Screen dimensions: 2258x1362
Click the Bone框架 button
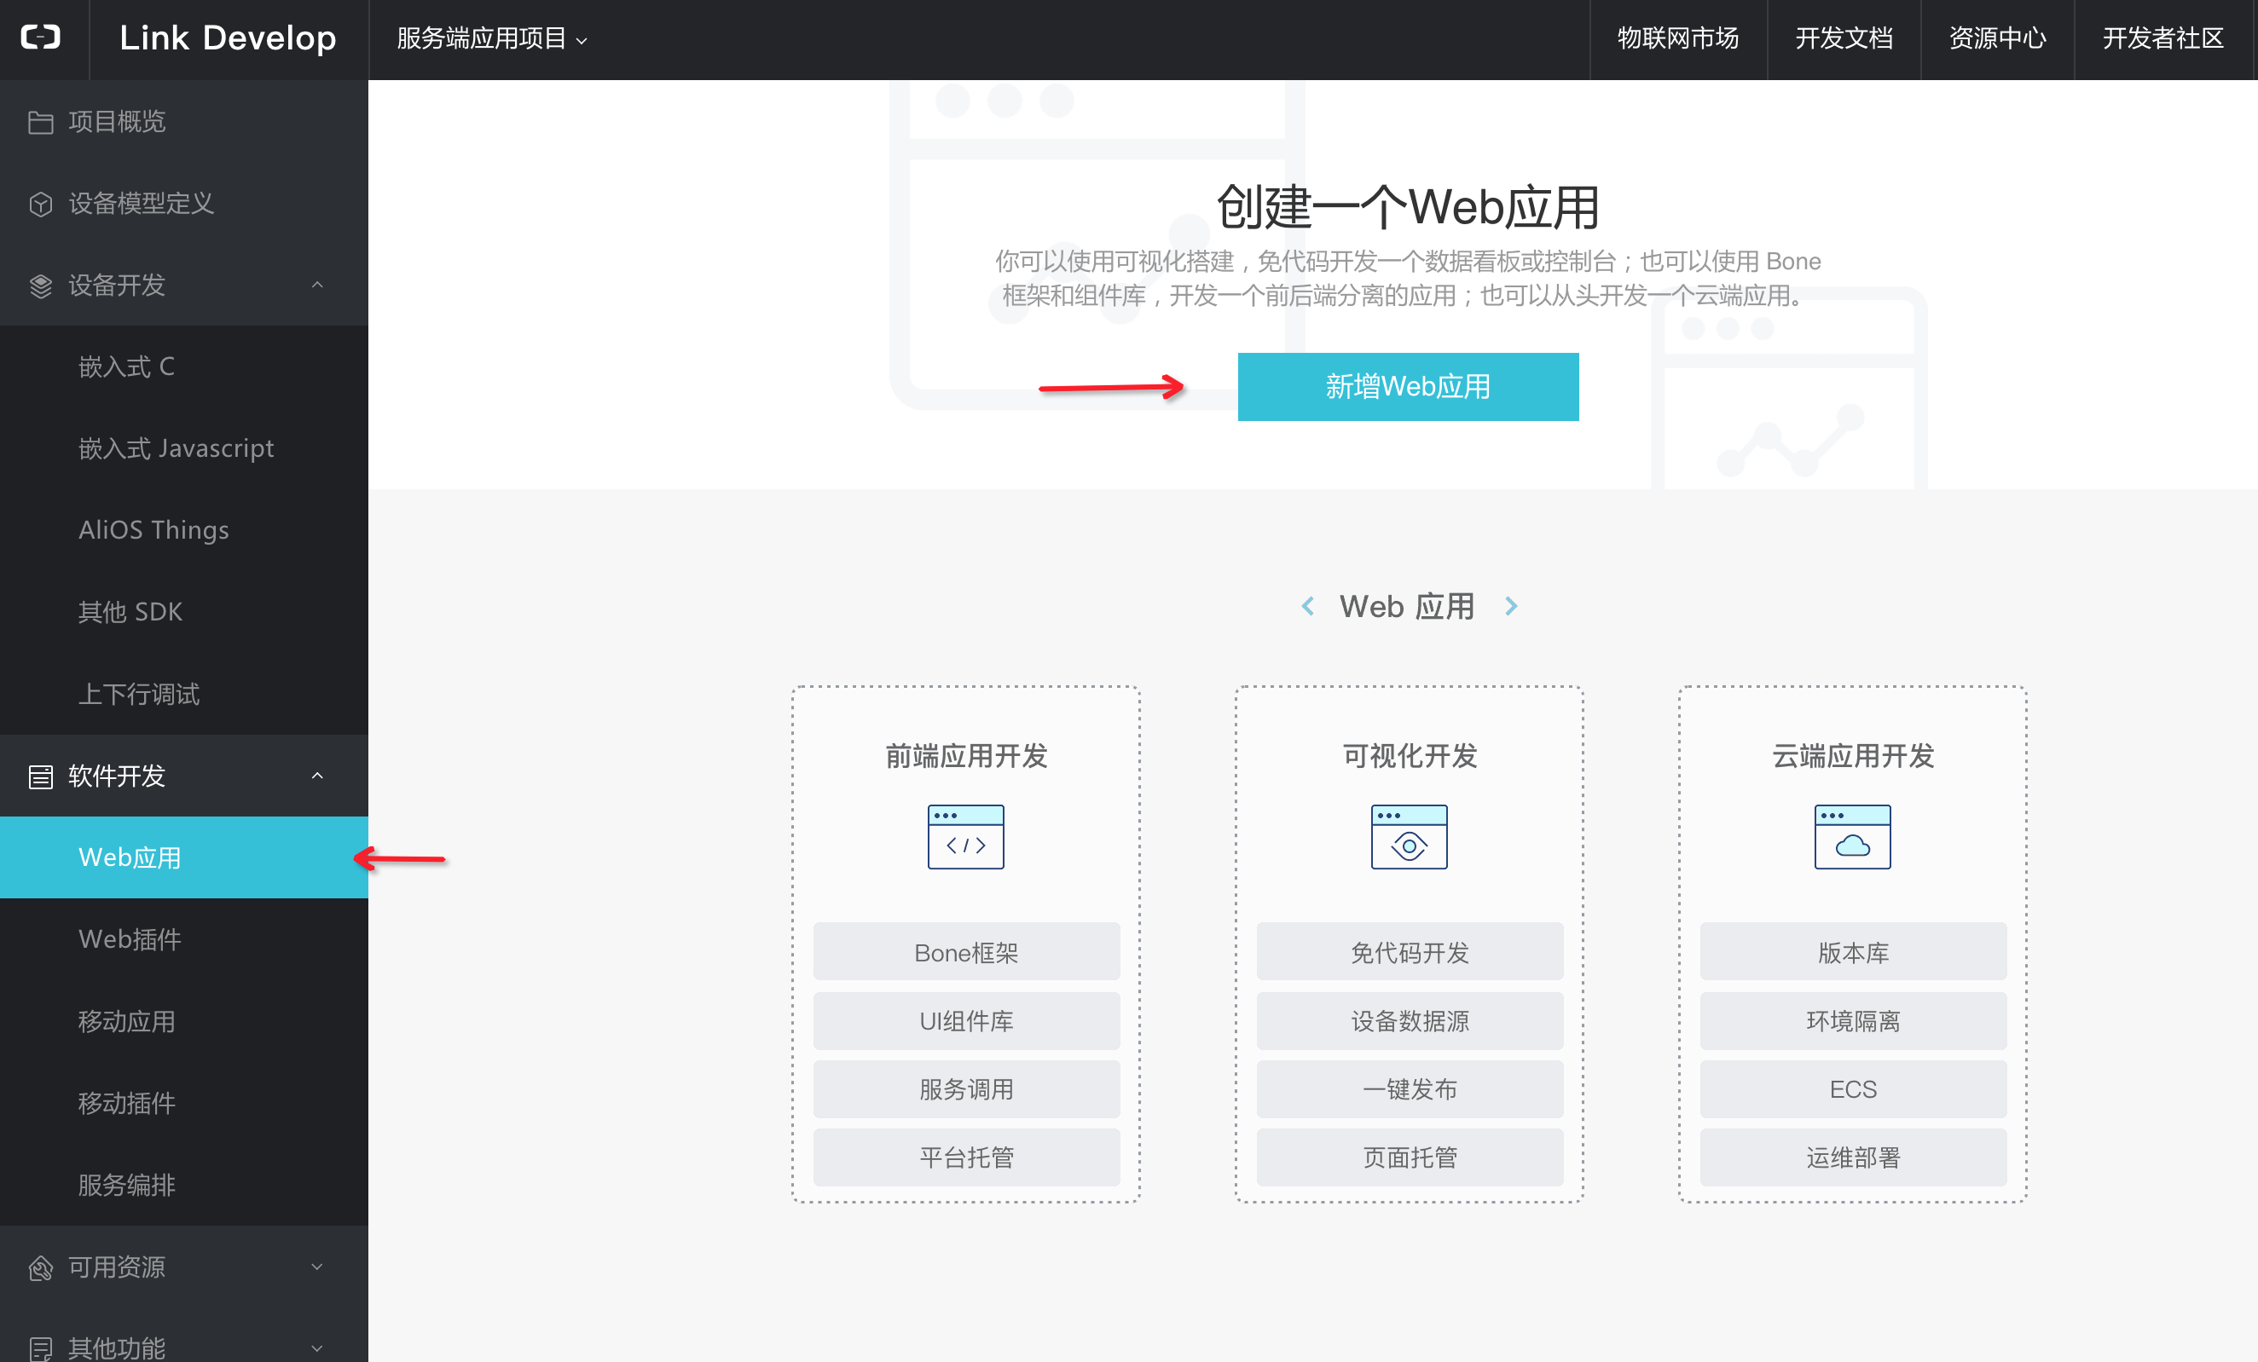(966, 953)
